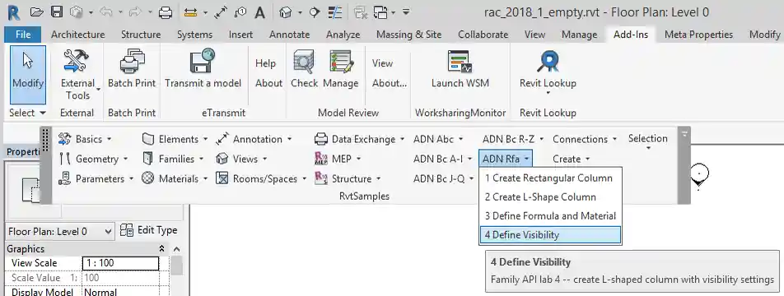The height and width of the screenshot is (296, 784).
Task: Switch to the Annotate ribbon tab
Action: [290, 35]
